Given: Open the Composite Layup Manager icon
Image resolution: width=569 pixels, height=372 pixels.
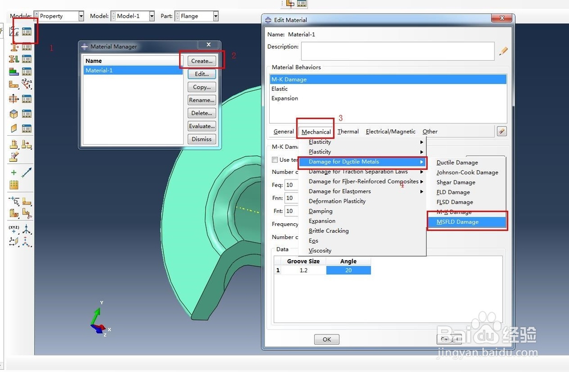Looking at the screenshot, I should pos(27,72).
